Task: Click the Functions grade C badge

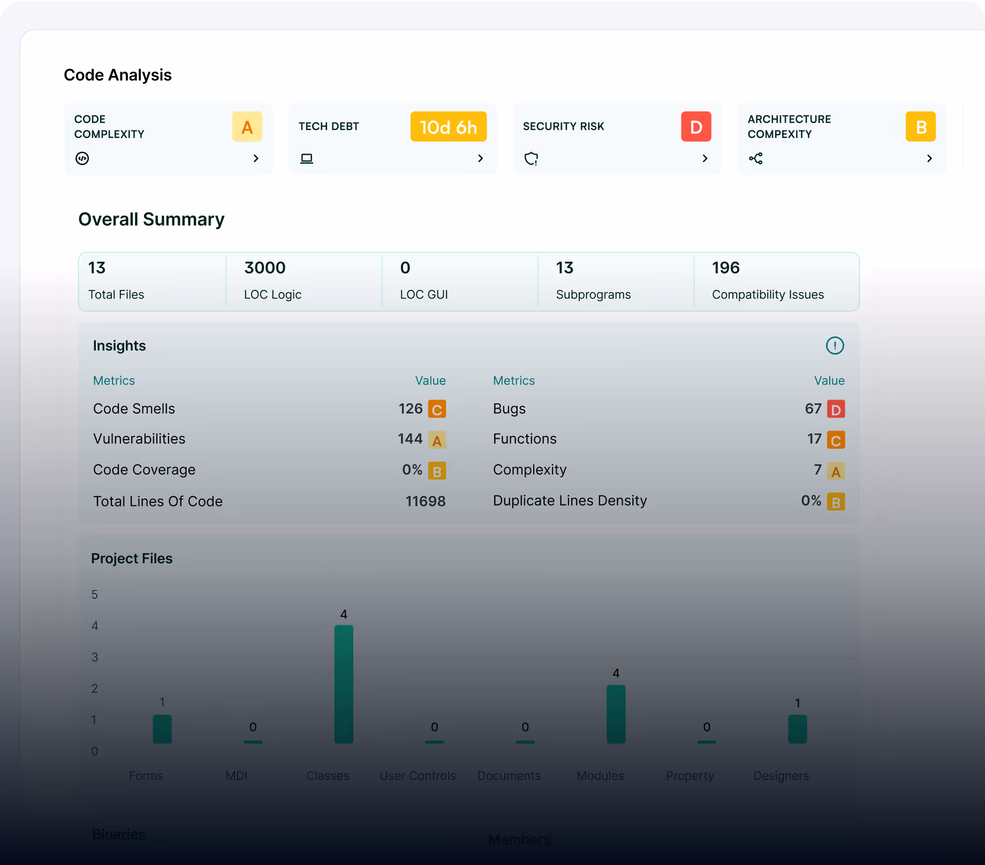Action: (x=836, y=440)
